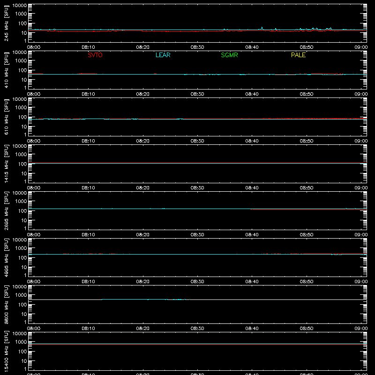Click 08:10 tick label under 245 MHz plot
This screenshot has height=375, width=375.
click(x=88, y=47)
